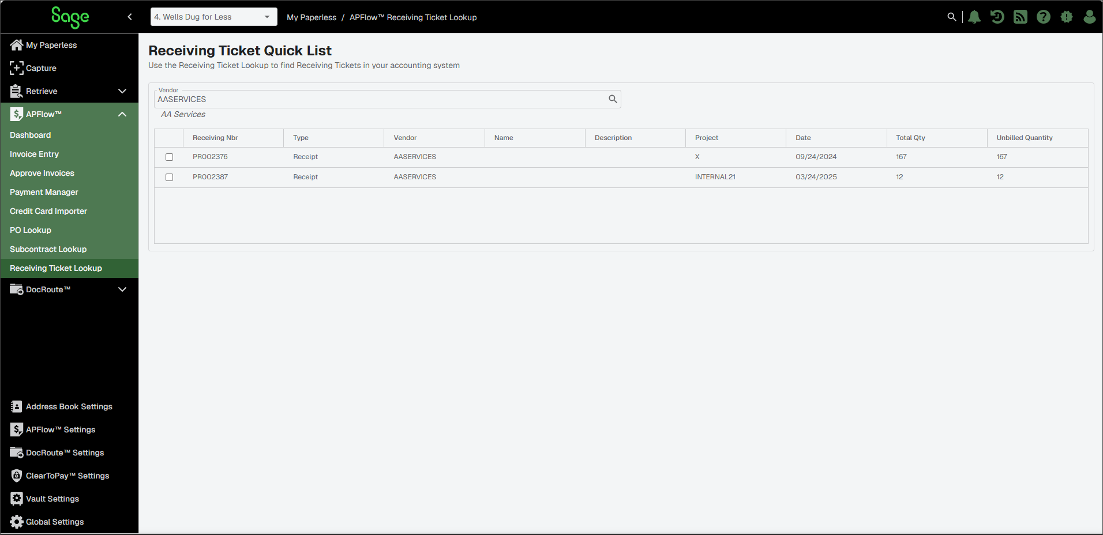The width and height of the screenshot is (1103, 535).
Task: Open Approve Invoices
Action: tap(42, 173)
